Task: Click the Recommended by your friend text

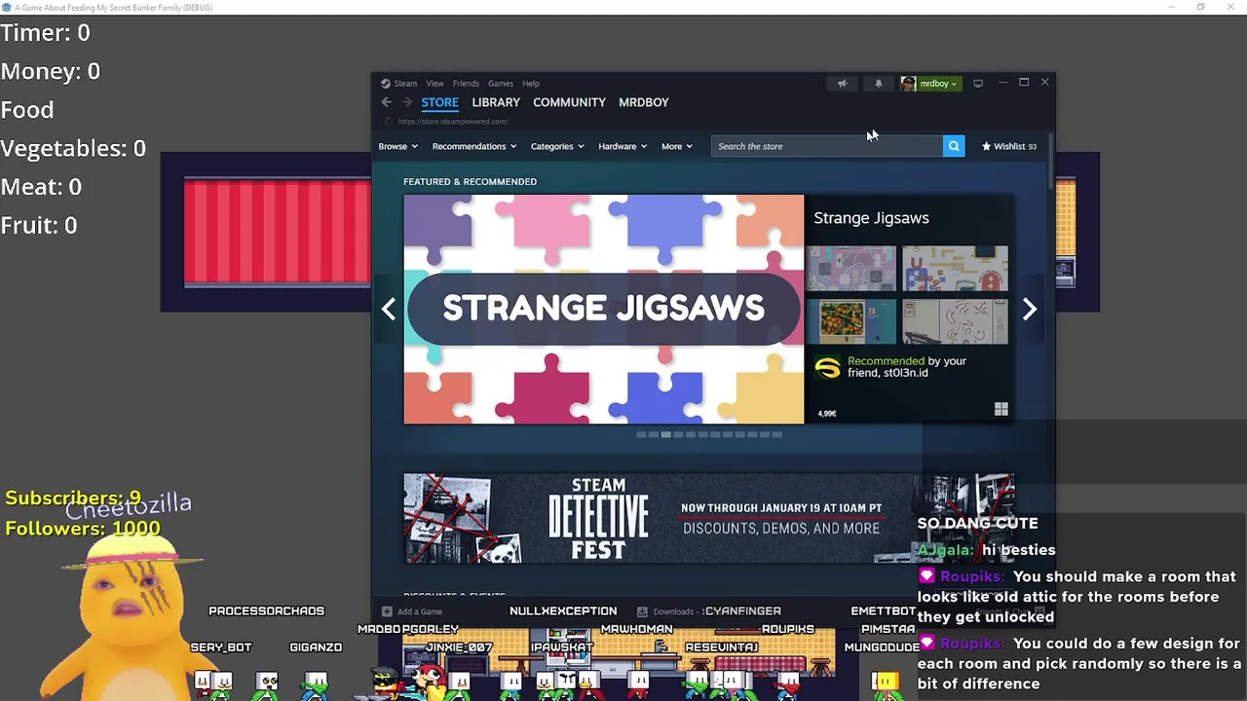Action: [907, 367]
